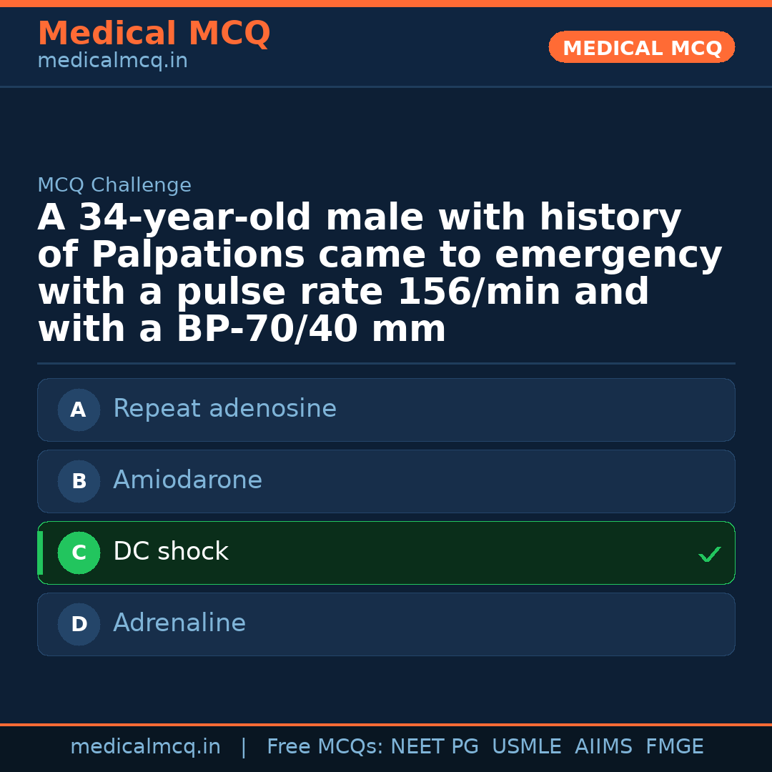Click the letter D option circle
Image resolution: width=772 pixels, height=772 pixels.
pos(79,625)
